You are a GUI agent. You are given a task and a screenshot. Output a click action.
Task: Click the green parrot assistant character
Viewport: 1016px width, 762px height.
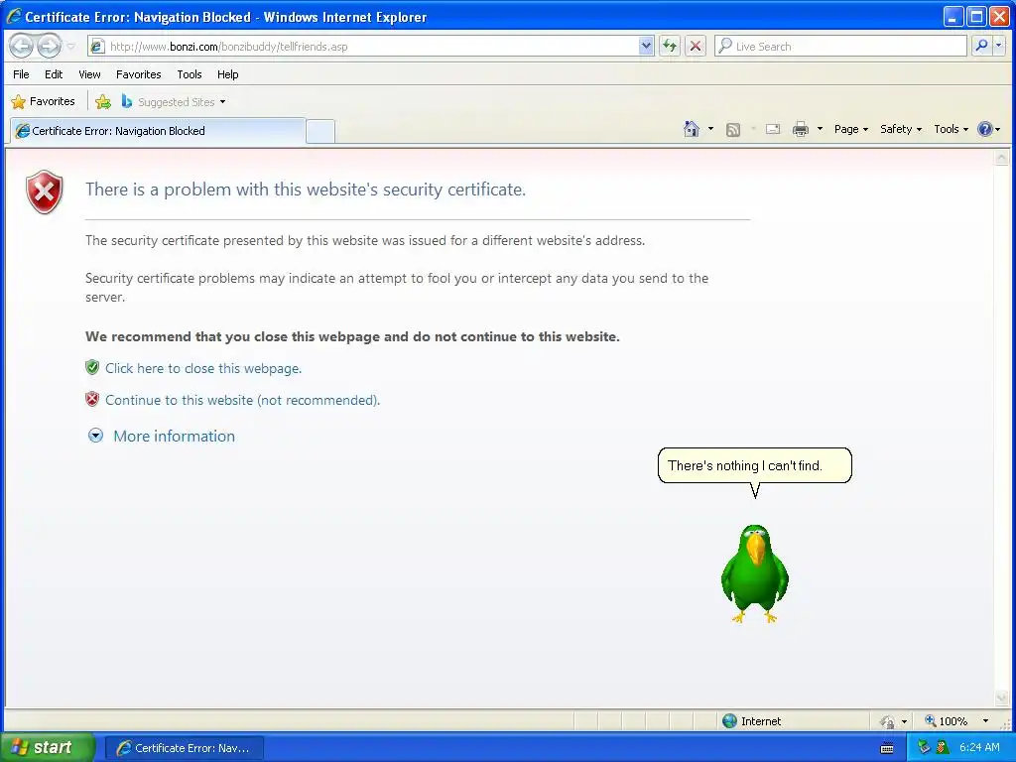pyautogui.click(x=755, y=573)
